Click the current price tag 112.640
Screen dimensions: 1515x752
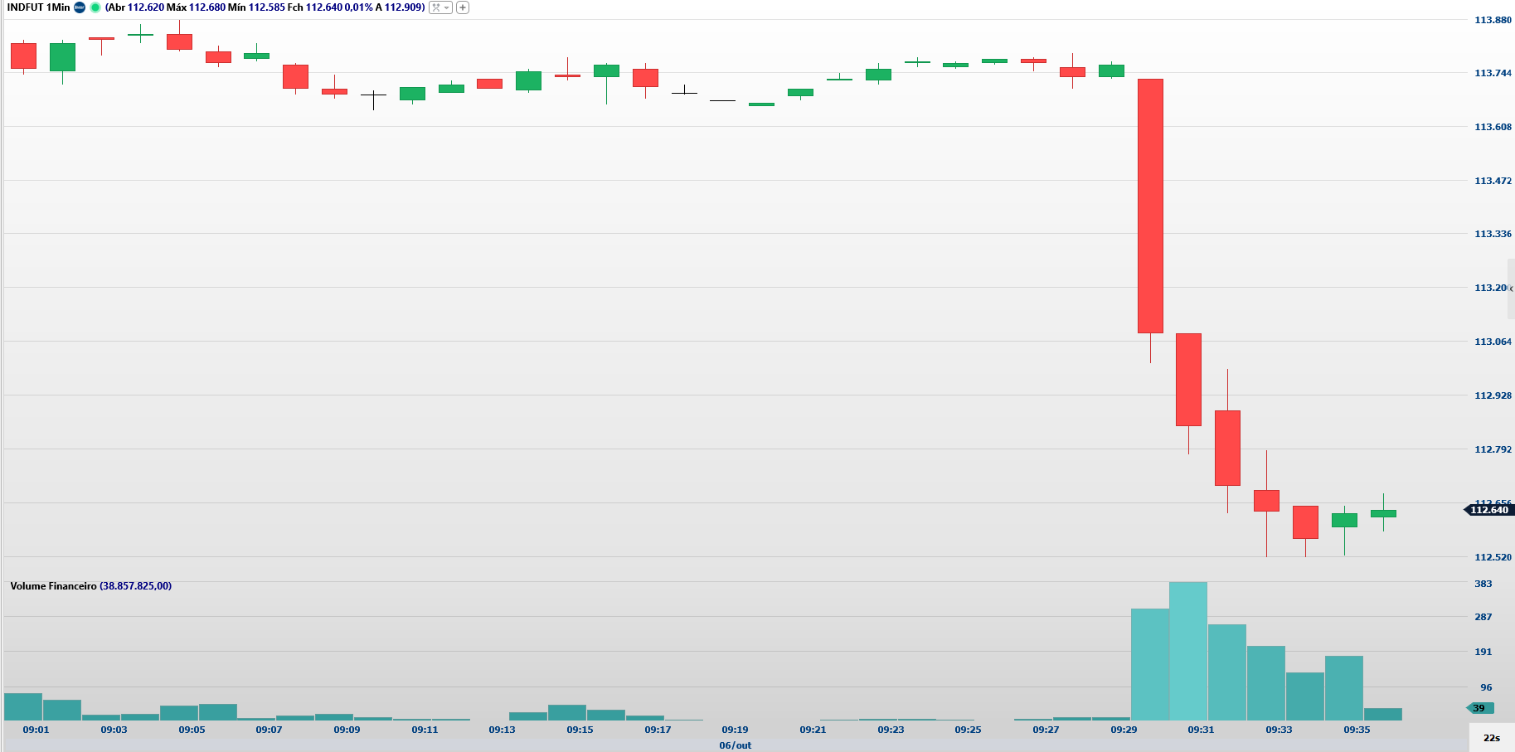click(1489, 510)
